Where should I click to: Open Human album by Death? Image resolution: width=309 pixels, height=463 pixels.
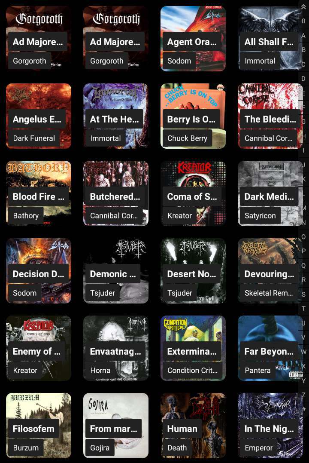(193, 426)
